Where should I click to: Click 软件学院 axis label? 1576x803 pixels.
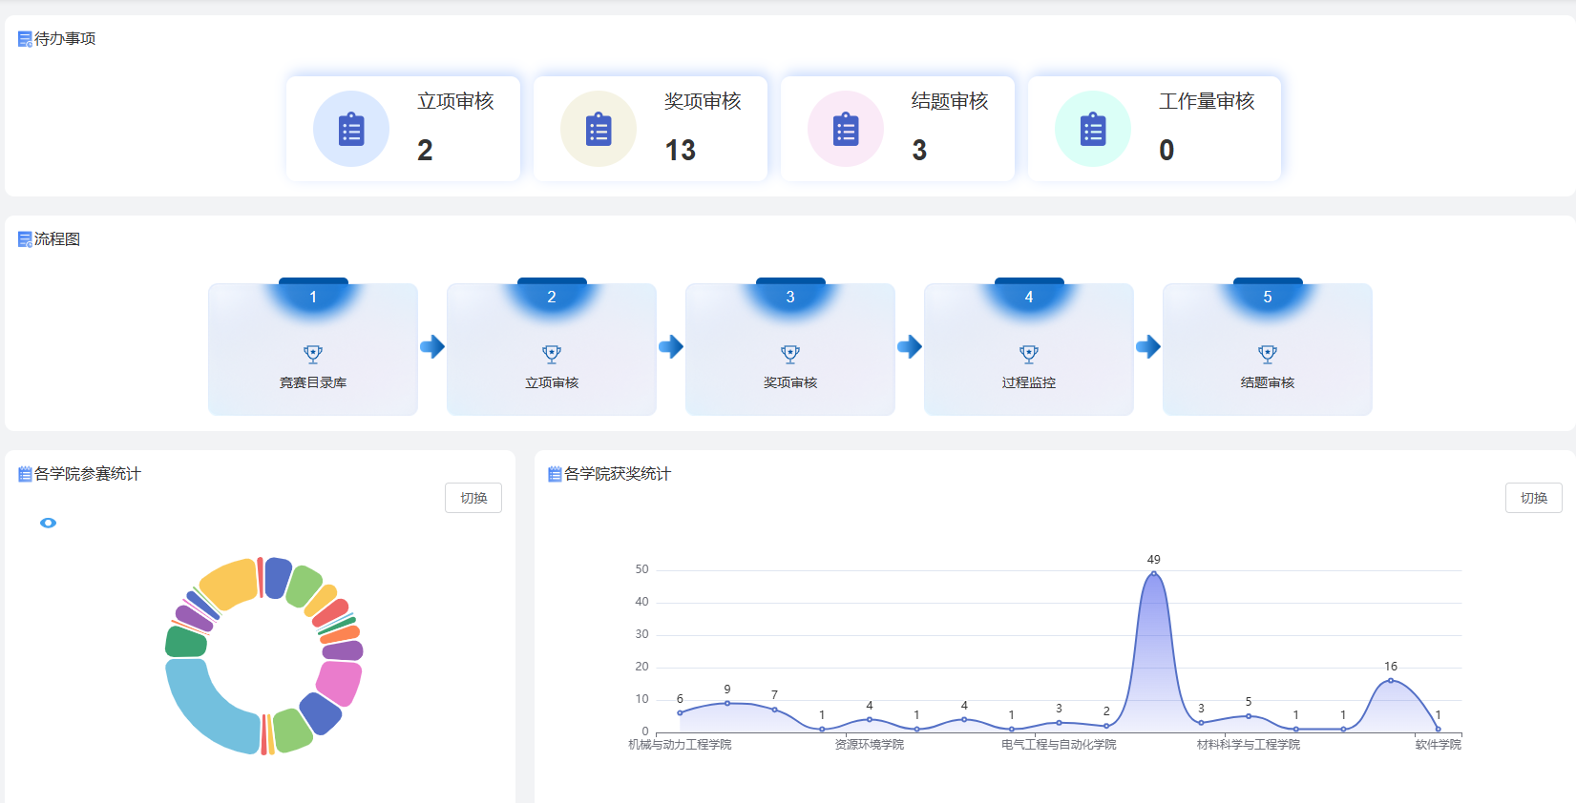click(1438, 744)
